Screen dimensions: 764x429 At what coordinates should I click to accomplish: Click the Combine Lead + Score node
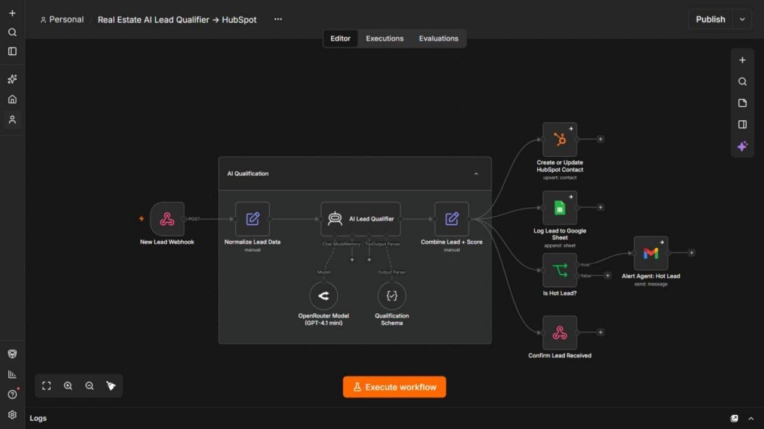point(452,219)
